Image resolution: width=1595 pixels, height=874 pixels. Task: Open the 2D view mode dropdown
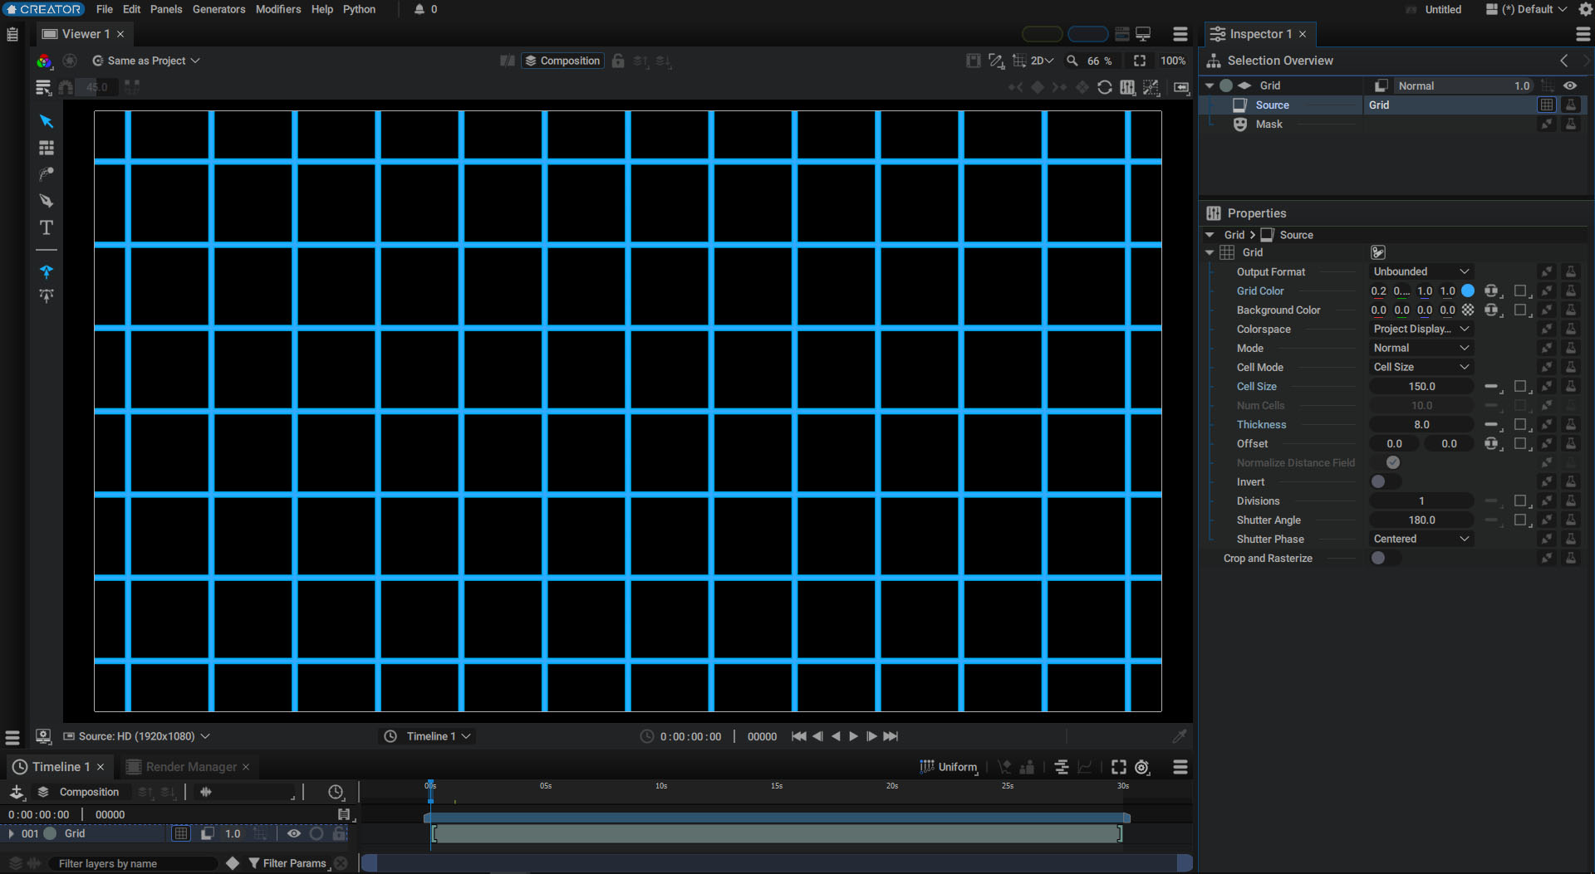[1042, 61]
